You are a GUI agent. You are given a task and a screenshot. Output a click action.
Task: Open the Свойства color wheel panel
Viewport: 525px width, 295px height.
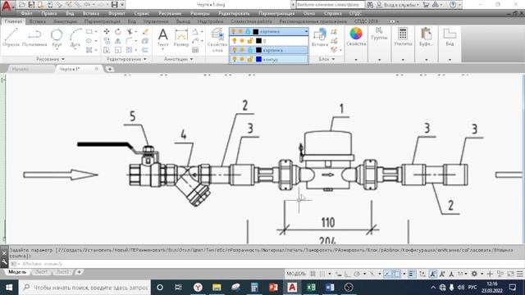pyautogui.click(x=356, y=37)
